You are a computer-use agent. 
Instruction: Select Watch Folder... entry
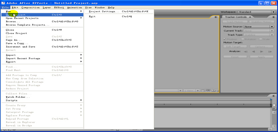42,97
